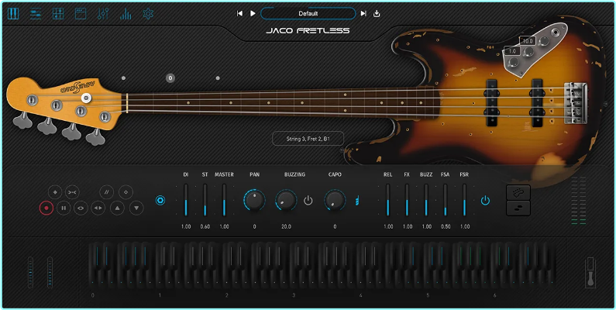The height and width of the screenshot is (310, 616).
Task: Click the down triangle round button
Action: tap(136, 208)
